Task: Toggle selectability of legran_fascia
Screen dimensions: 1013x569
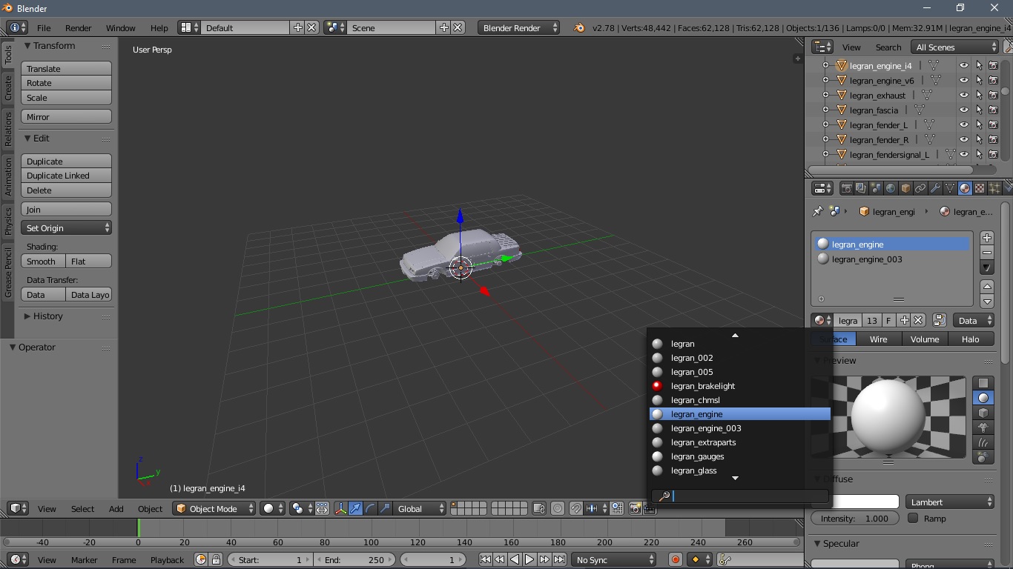Action: click(x=979, y=110)
